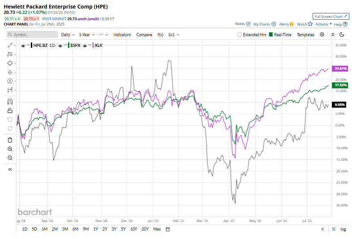Open HPE.BZ series options dots
352x239 pixels.
tap(28, 45)
